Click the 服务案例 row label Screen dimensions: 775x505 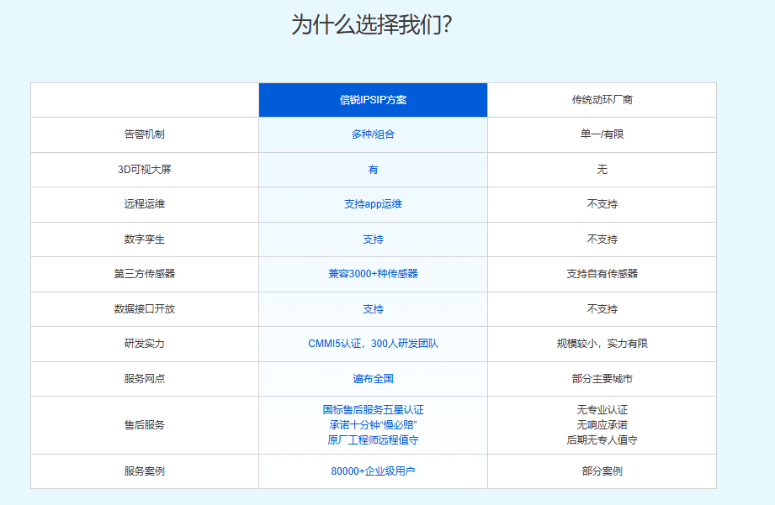(145, 471)
